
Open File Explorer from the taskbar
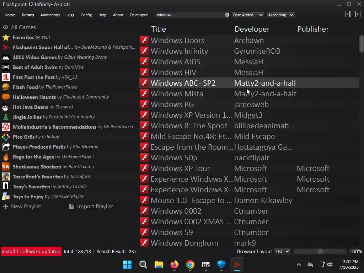coord(159,264)
